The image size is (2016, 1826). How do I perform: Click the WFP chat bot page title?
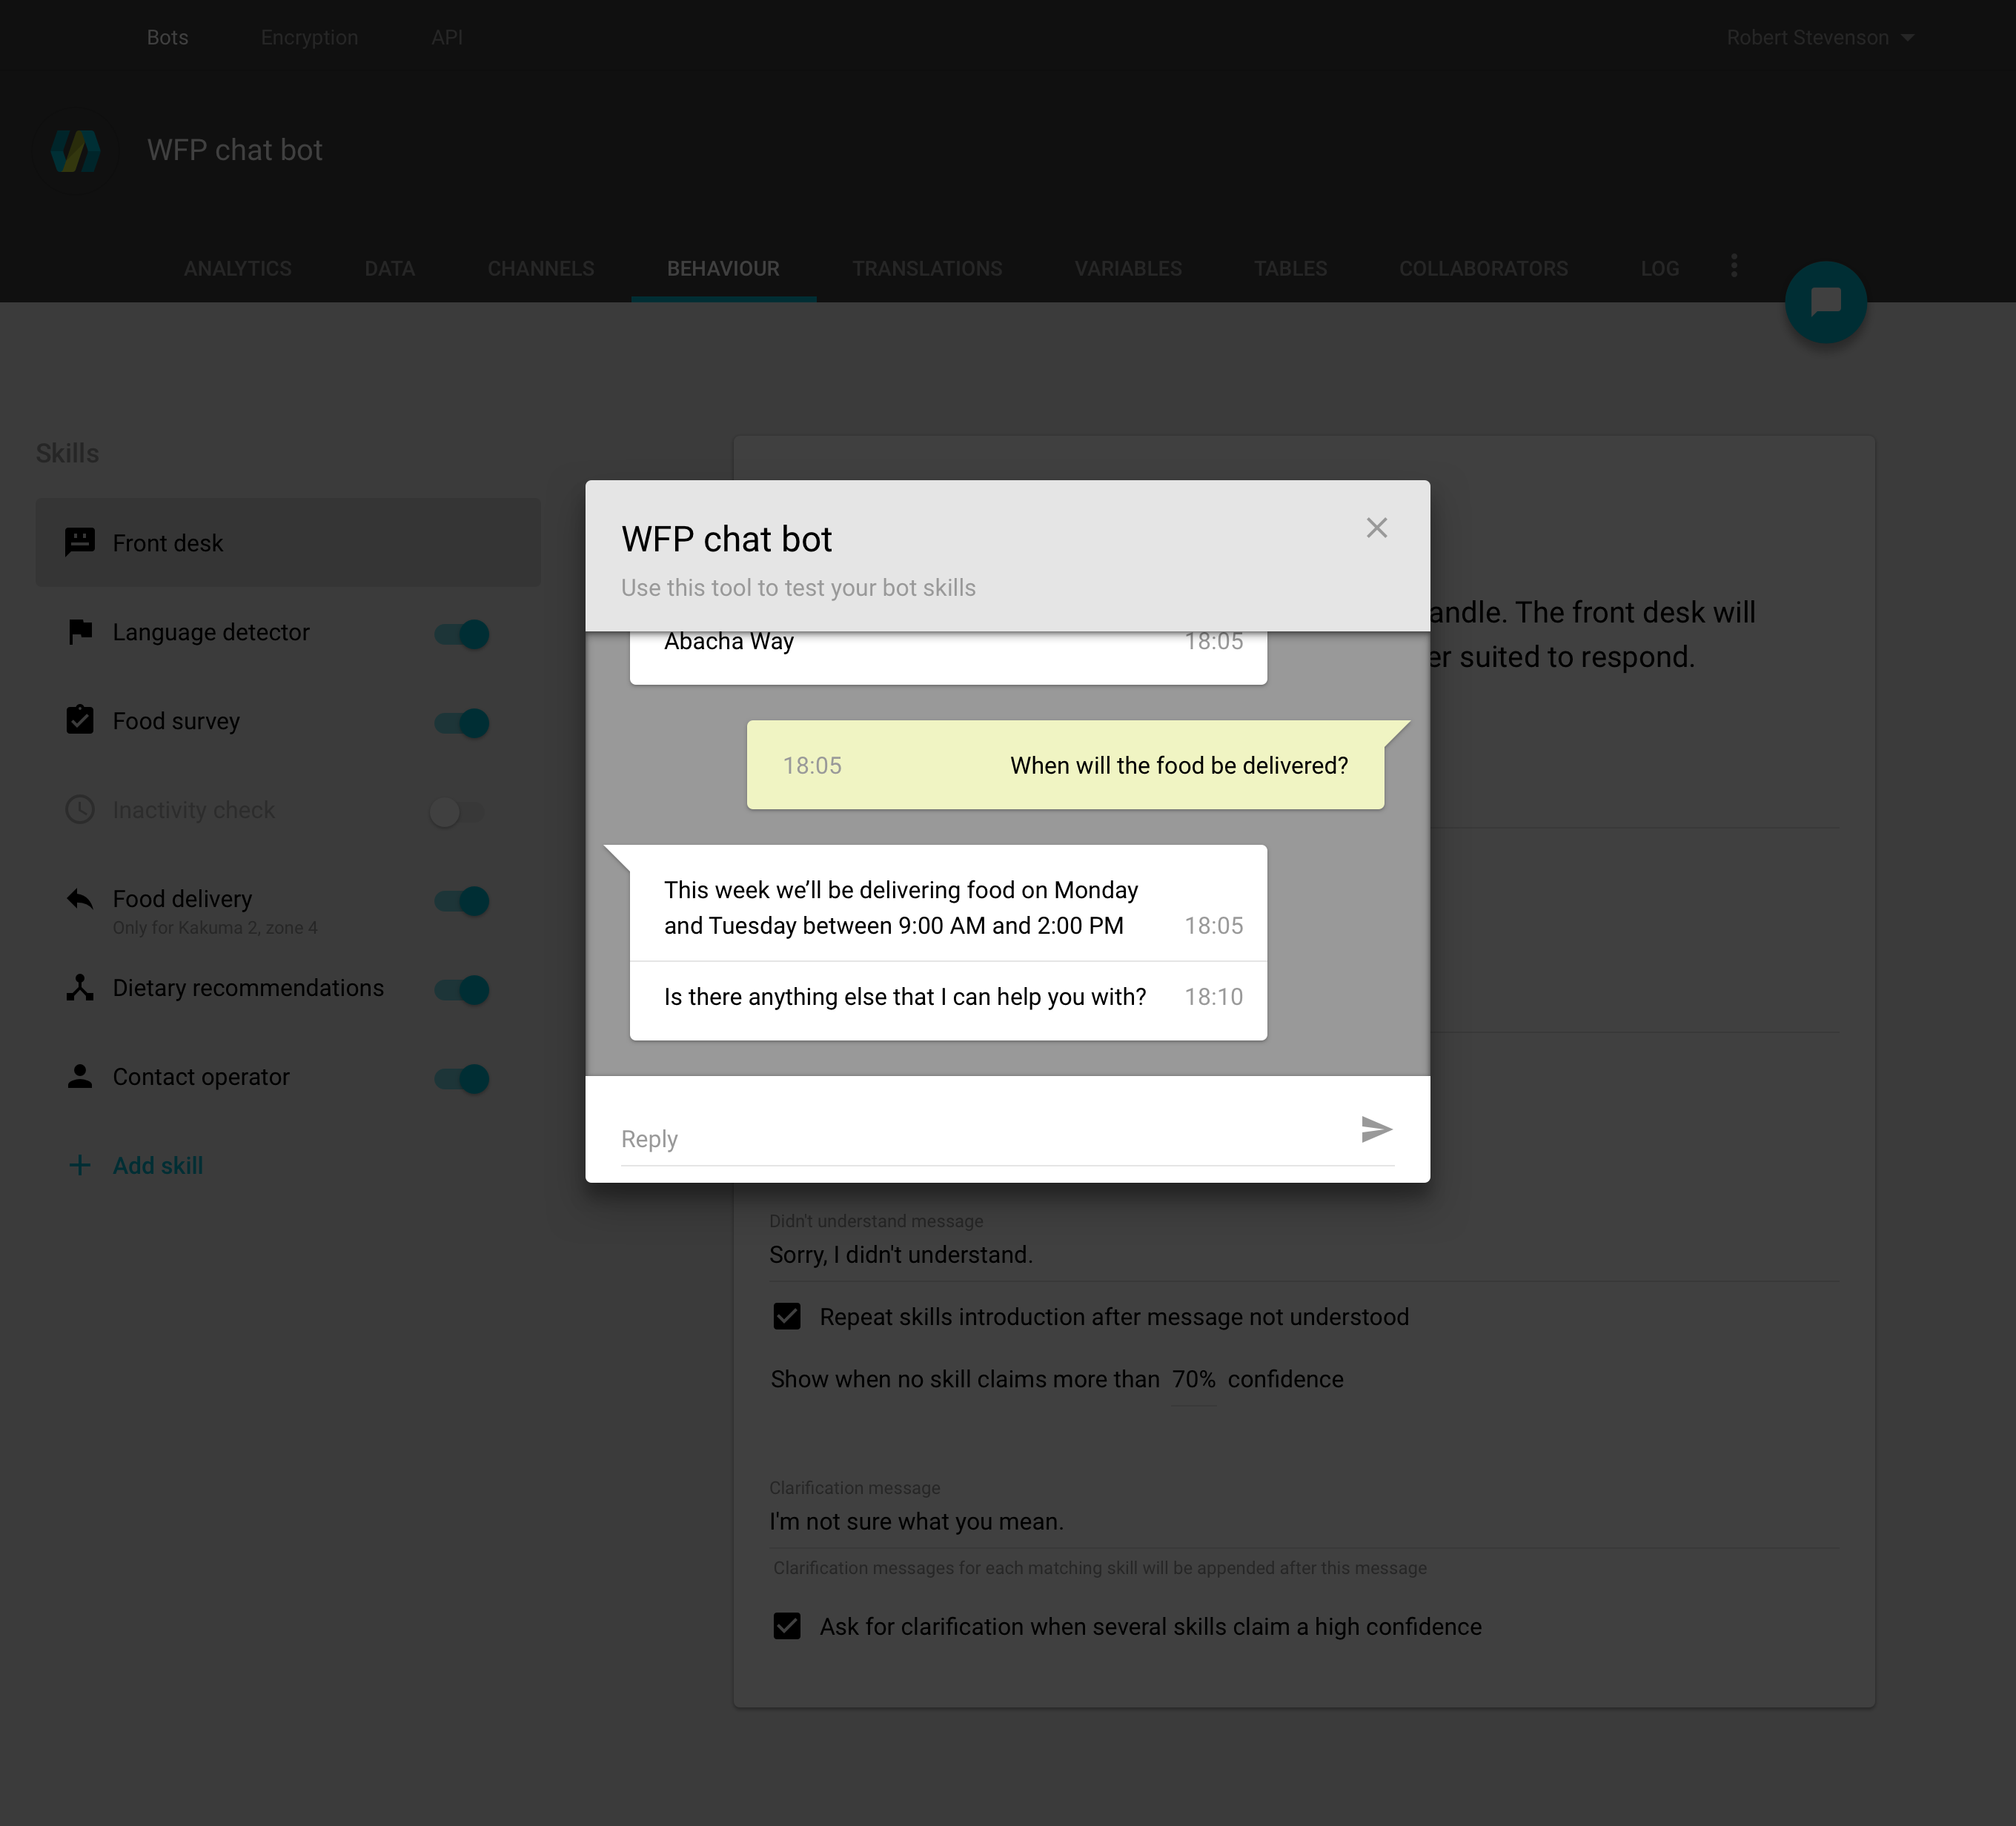235,150
